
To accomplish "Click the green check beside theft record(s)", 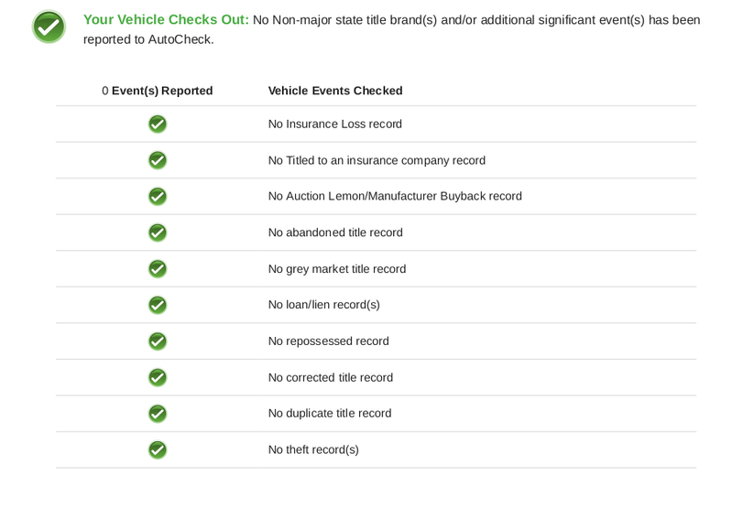I will [158, 449].
